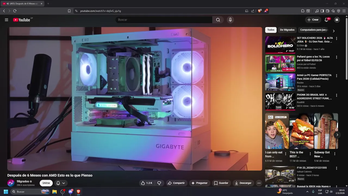Open the account avatar menu
This screenshot has height=196, width=348.
coord(337,20)
